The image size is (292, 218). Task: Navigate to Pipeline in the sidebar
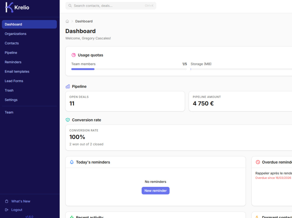(x=29, y=53)
